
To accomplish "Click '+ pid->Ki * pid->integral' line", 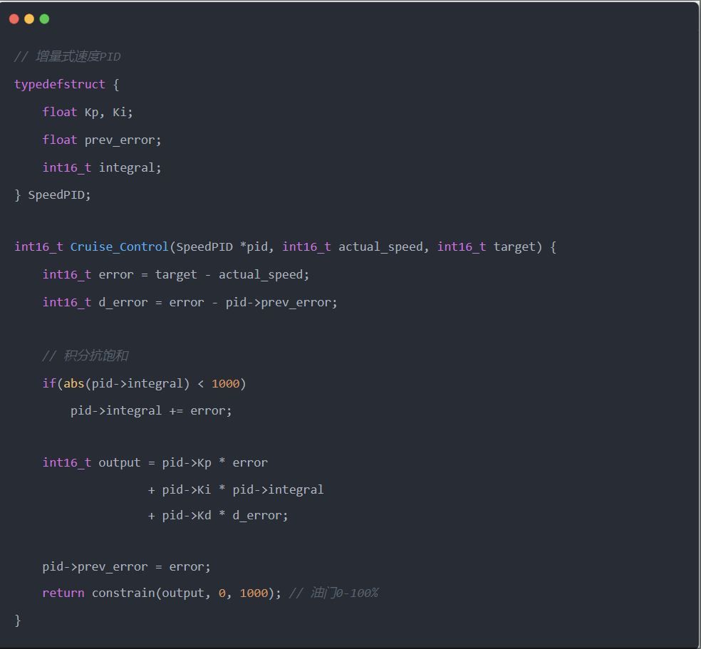I will click(236, 490).
